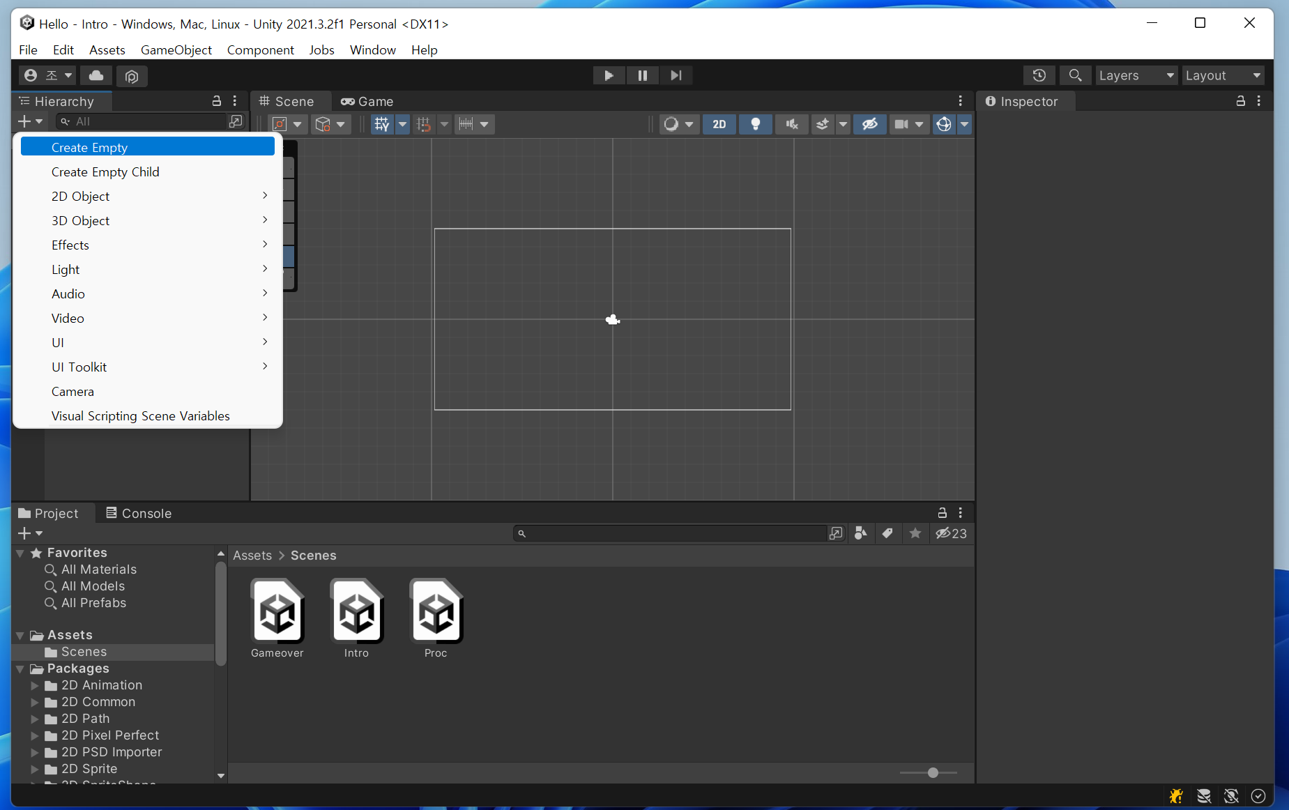Screen dimensions: 1289x810
Task: Click the Project open-in-search window icon
Action: (x=836, y=533)
